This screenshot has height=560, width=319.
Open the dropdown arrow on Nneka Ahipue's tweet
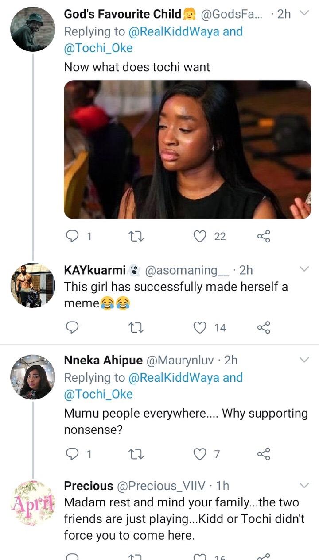pyautogui.click(x=304, y=360)
